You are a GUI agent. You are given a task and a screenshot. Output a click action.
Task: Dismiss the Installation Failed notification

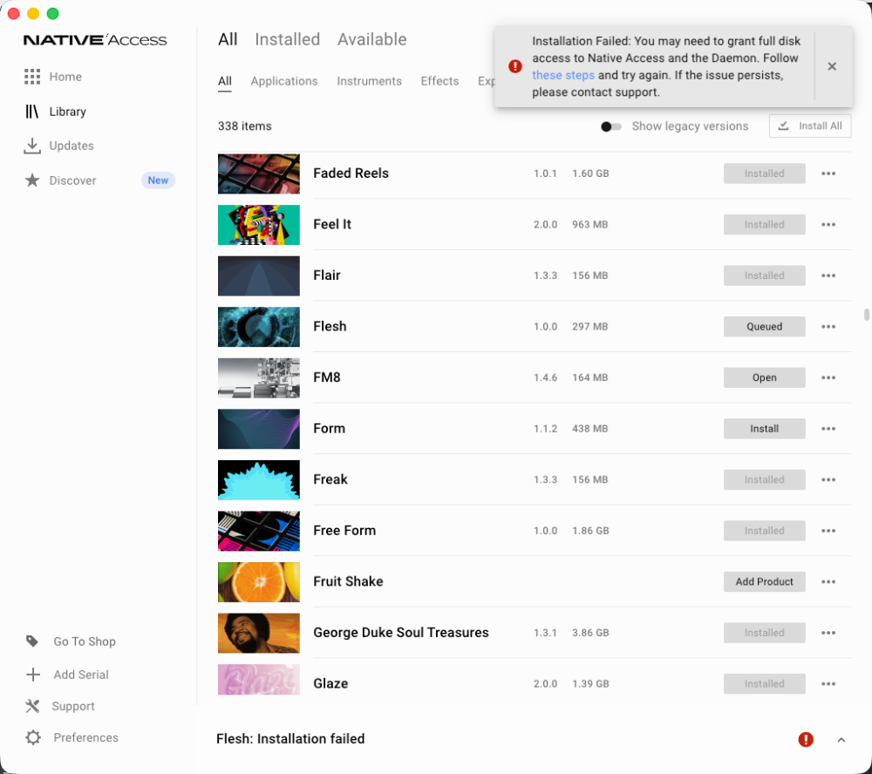tap(832, 66)
